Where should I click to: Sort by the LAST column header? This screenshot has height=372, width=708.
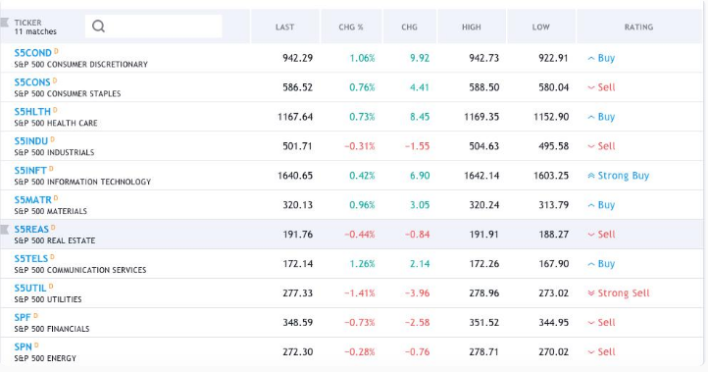[x=285, y=27]
